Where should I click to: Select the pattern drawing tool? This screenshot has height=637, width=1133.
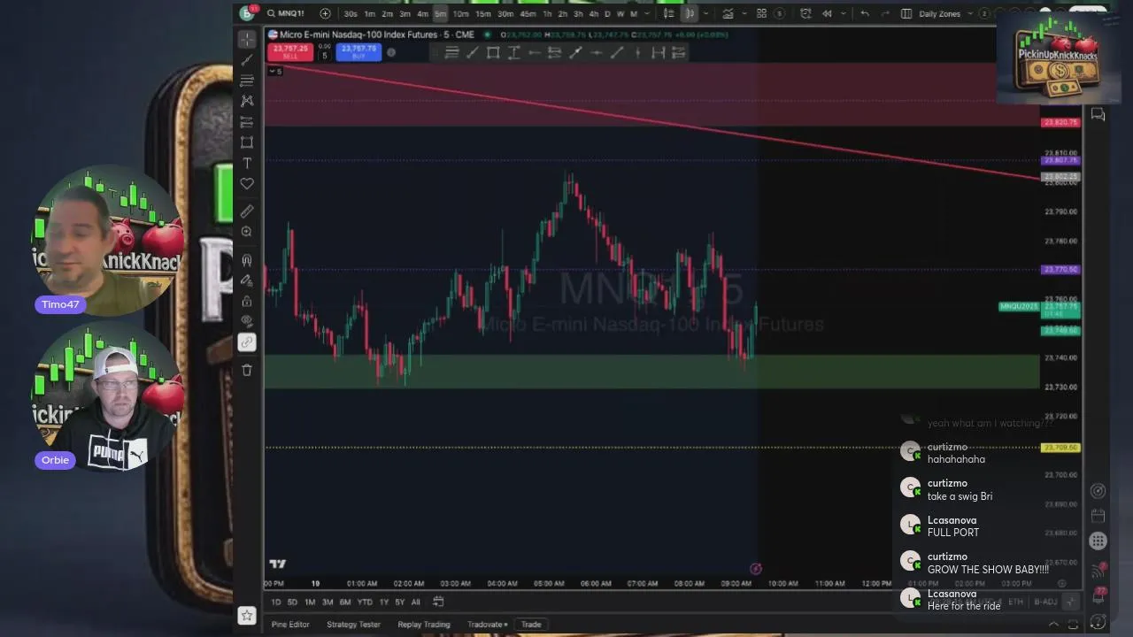click(247, 101)
